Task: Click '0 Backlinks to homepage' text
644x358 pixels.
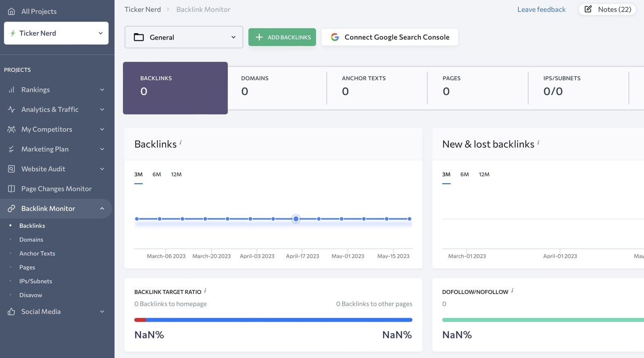Action: click(x=171, y=304)
